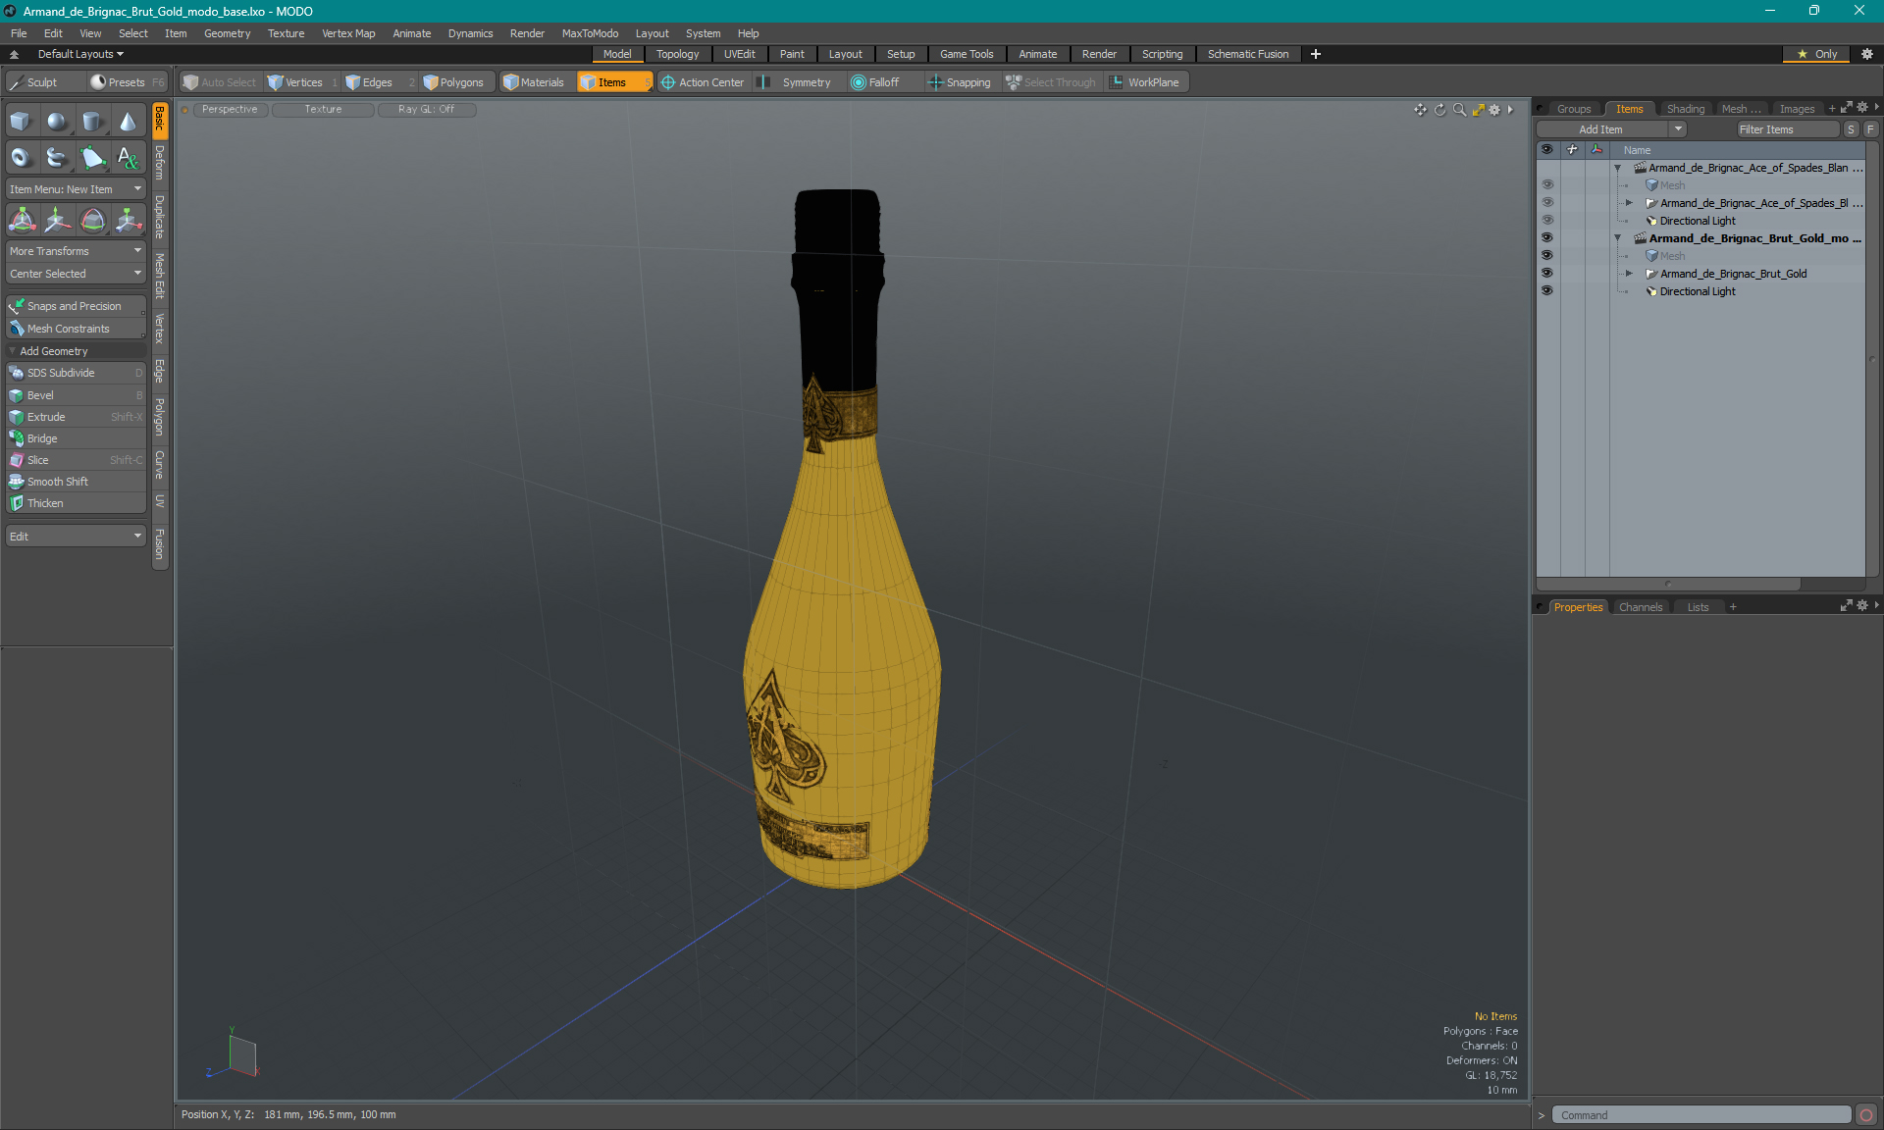Screen dimensions: 1884x1130
Task: Open the Ray GL: Off selector
Action: click(427, 110)
